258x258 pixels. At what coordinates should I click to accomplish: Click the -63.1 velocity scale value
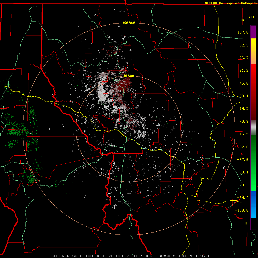[243, 172]
